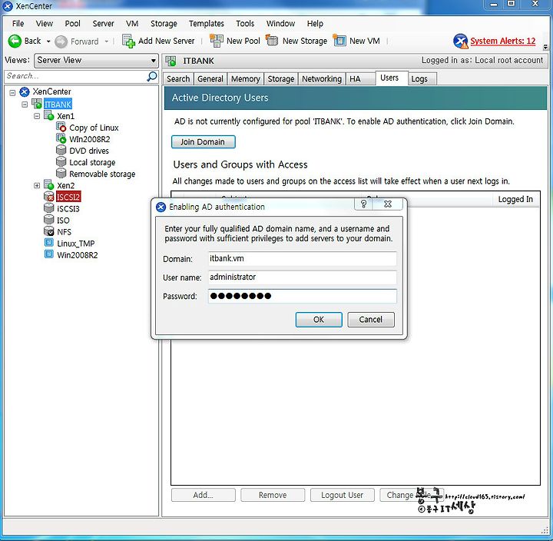Click the Win2008R2 template icon

click(x=48, y=254)
